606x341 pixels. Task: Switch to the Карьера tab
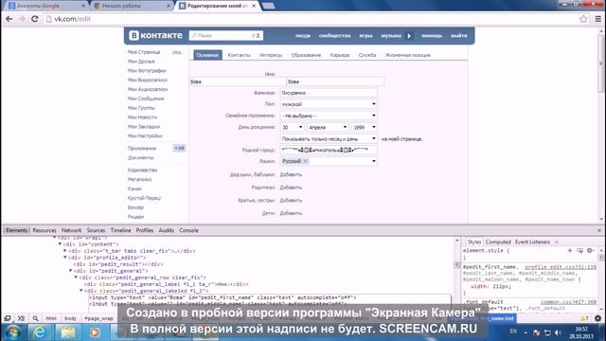coord(340,55)
